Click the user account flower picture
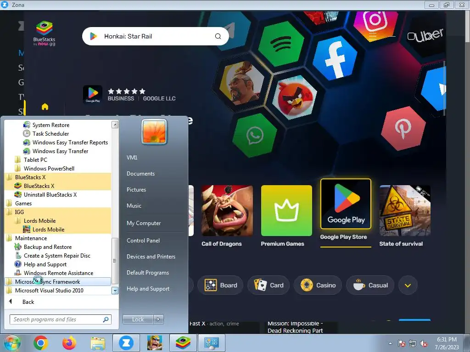 [154, 132]
